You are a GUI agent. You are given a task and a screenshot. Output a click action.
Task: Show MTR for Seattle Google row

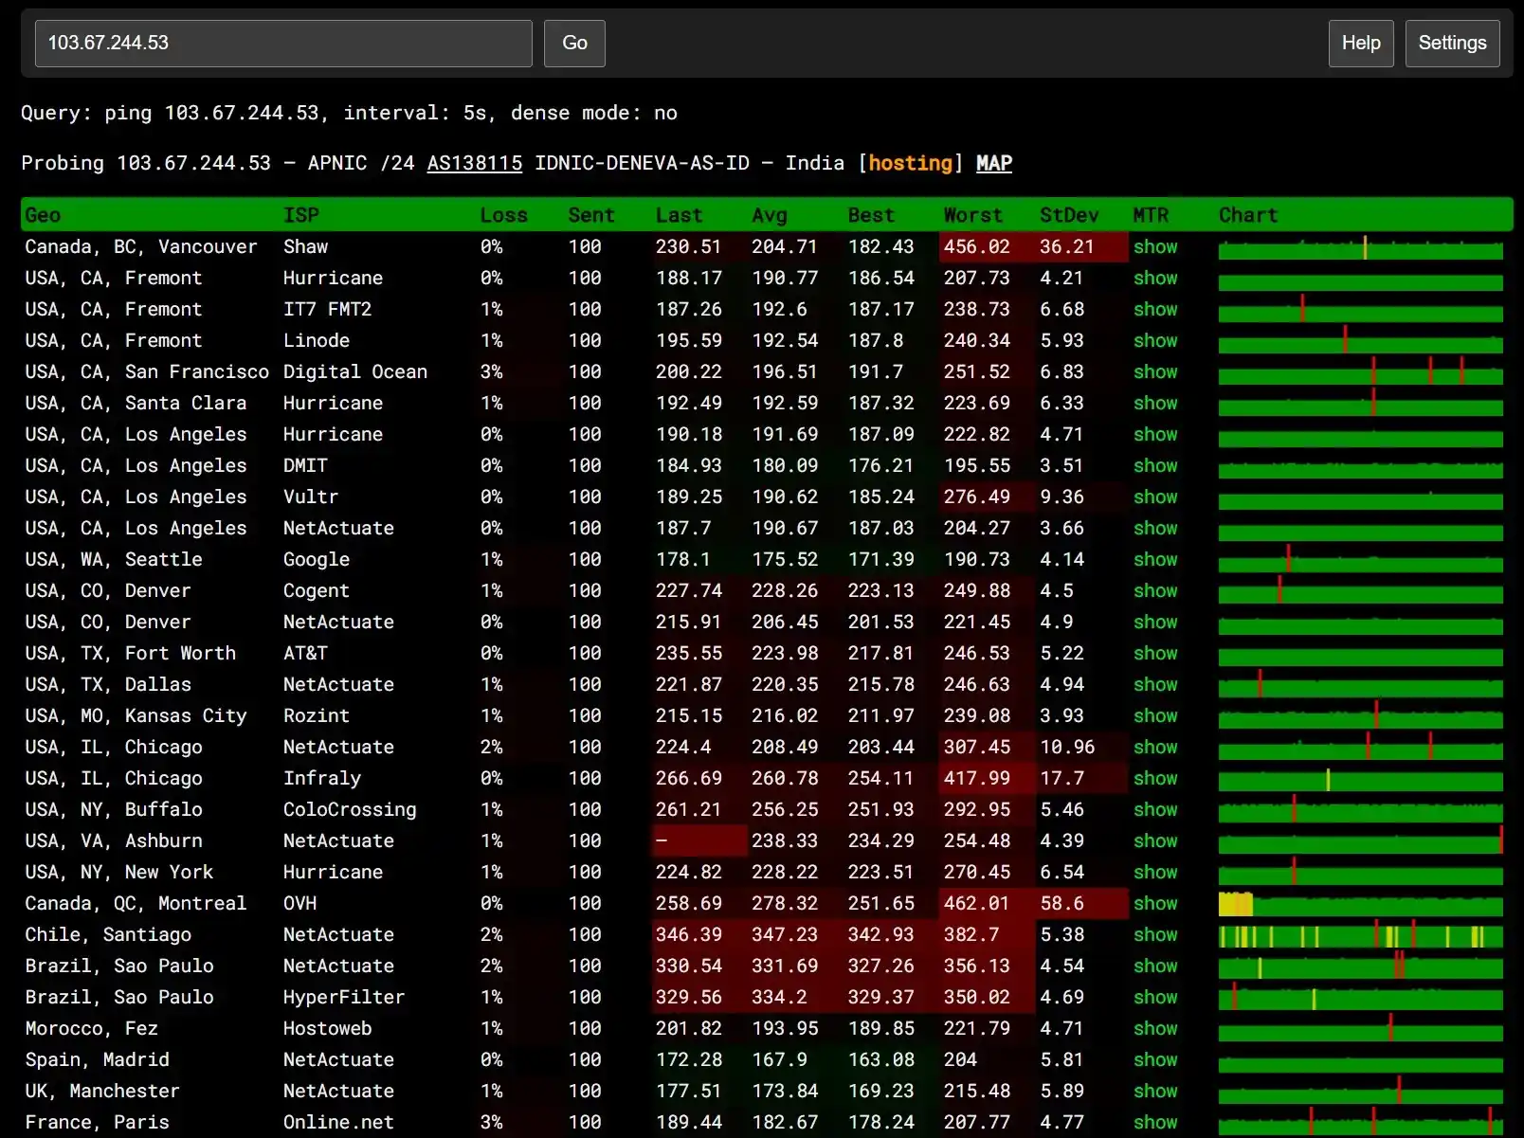tap(1155, 559)
